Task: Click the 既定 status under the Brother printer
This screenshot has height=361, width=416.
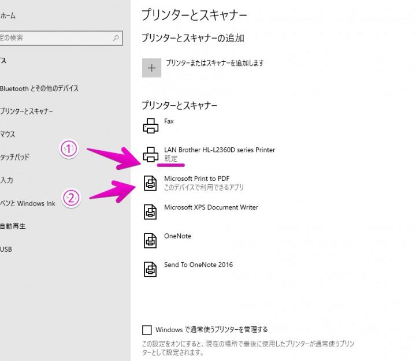Action: 170,159
